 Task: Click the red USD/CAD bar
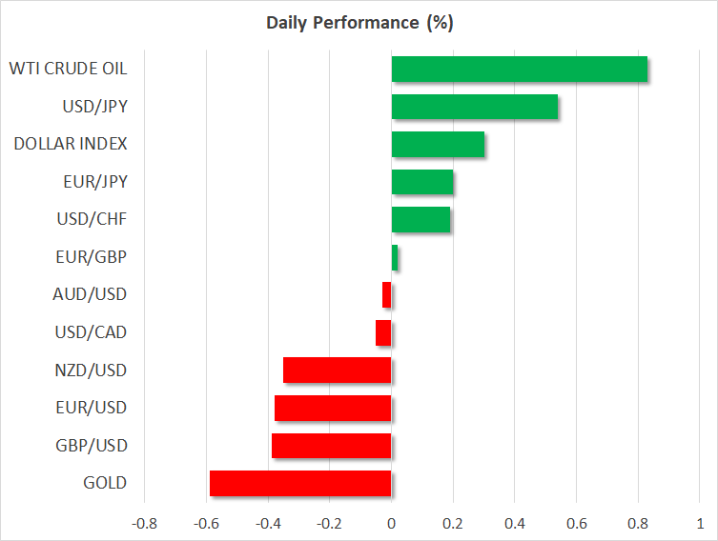[x=383, y=332]
